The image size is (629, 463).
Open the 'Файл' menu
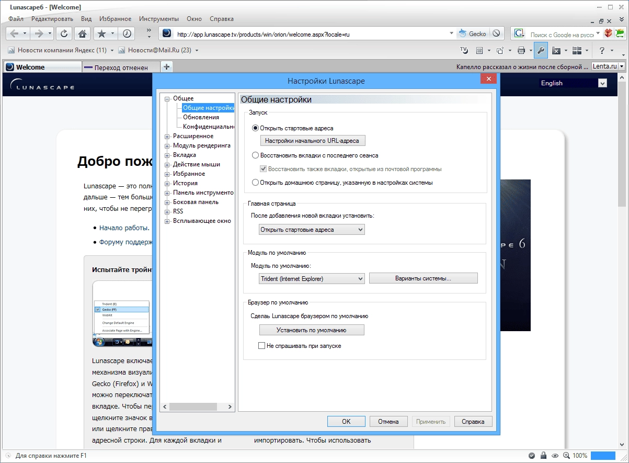tap(16, 18)
